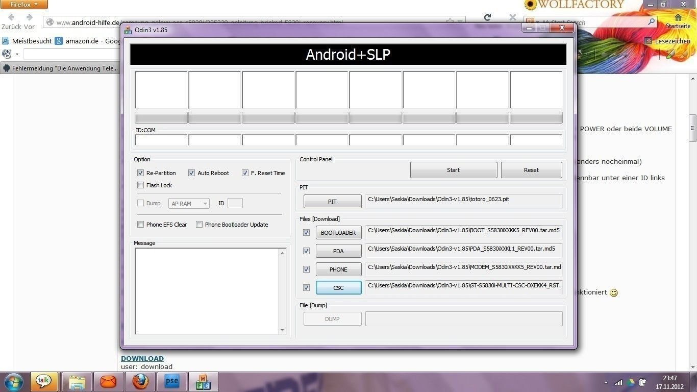Click the battery power tray icon
The height and width of the screenshot is (392, 697).
643,382
